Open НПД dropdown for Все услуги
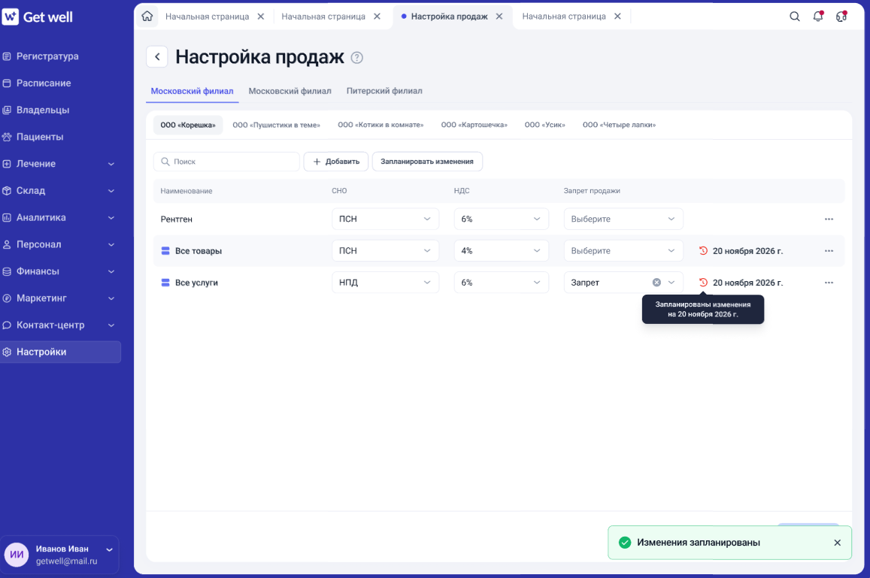Viewport: 870px width, 578px height. click(385, 283)
